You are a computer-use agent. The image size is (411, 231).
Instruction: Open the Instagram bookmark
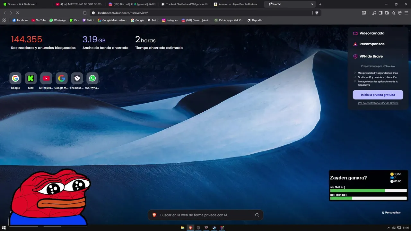[170, 20]
